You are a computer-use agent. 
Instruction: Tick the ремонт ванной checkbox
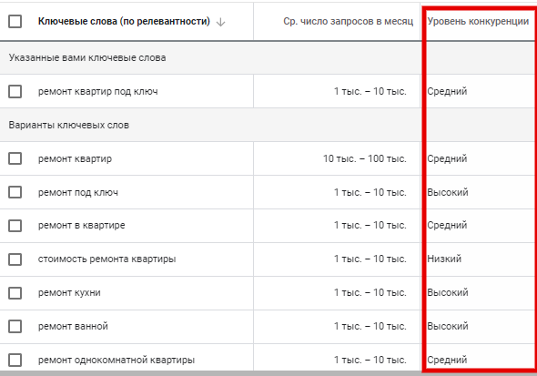coord(15,326)
